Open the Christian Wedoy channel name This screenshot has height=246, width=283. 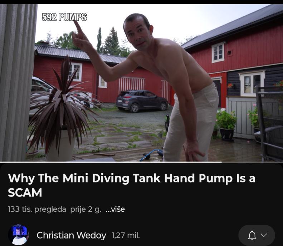click(x=71, y=235)
